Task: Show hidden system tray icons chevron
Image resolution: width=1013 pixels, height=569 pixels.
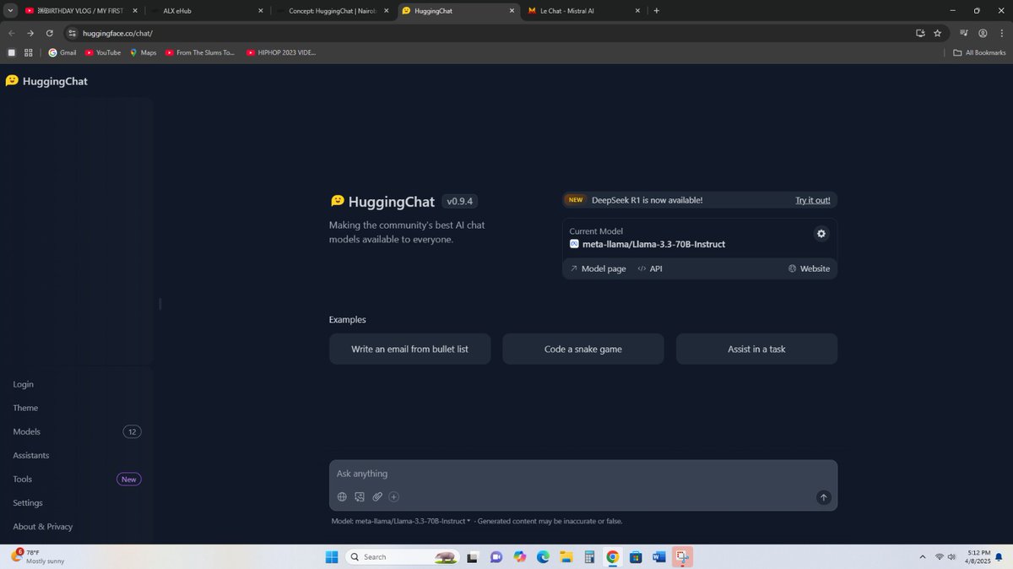Action: (x=922, y=557)
